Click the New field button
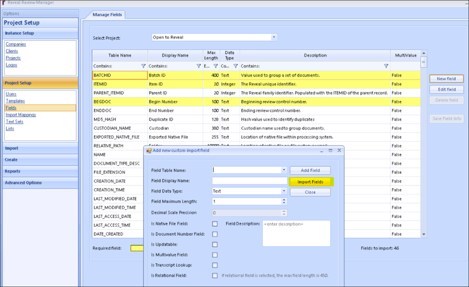 pos(446,78)
